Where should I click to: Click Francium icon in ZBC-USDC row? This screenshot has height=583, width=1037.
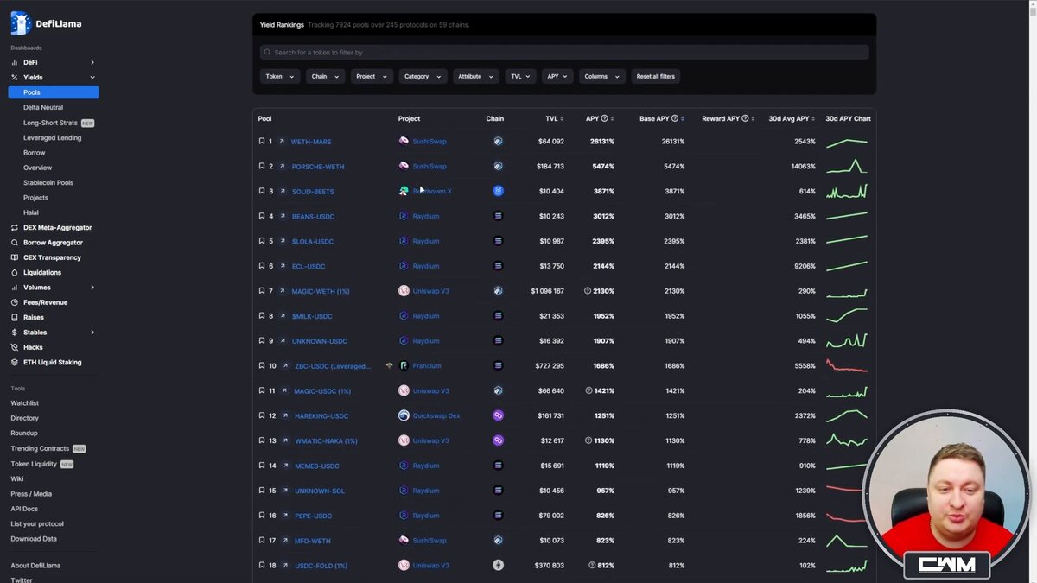(404, 365)
